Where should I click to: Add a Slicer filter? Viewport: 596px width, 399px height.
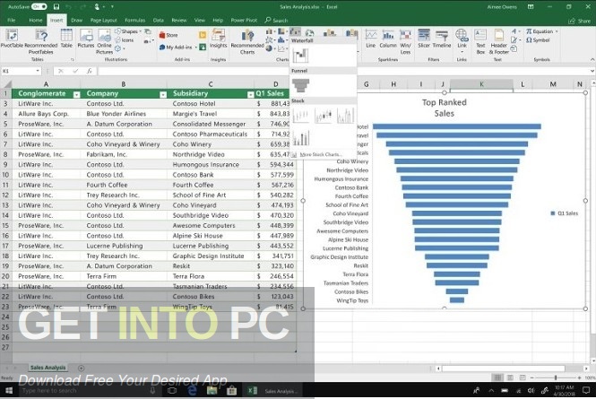(423, 39)
